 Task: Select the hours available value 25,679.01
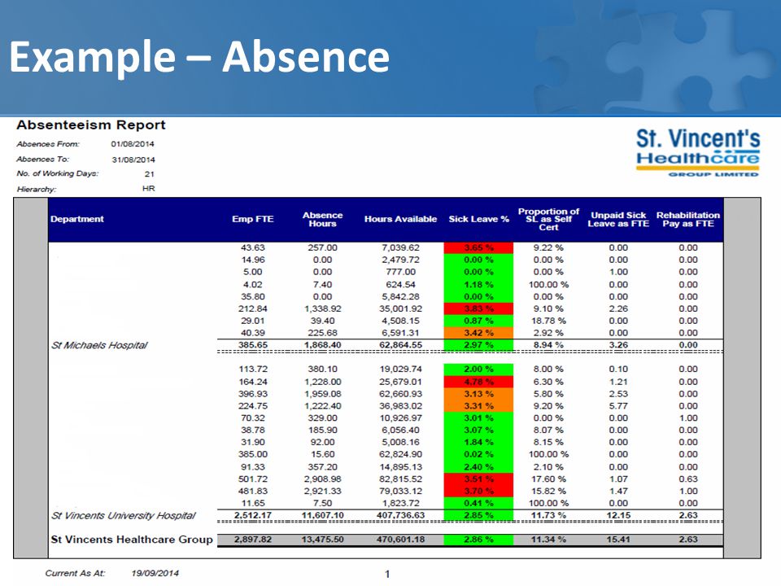[x=400, y=382]
